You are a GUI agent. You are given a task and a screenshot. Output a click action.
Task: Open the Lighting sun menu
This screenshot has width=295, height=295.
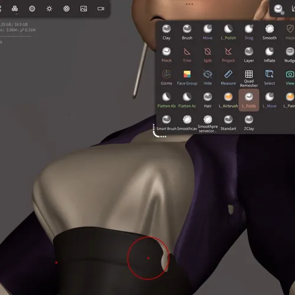click(49, 9)
